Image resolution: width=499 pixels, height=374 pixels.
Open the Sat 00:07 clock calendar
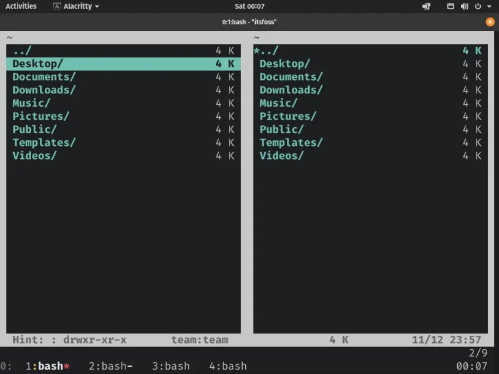coord(248,6)
